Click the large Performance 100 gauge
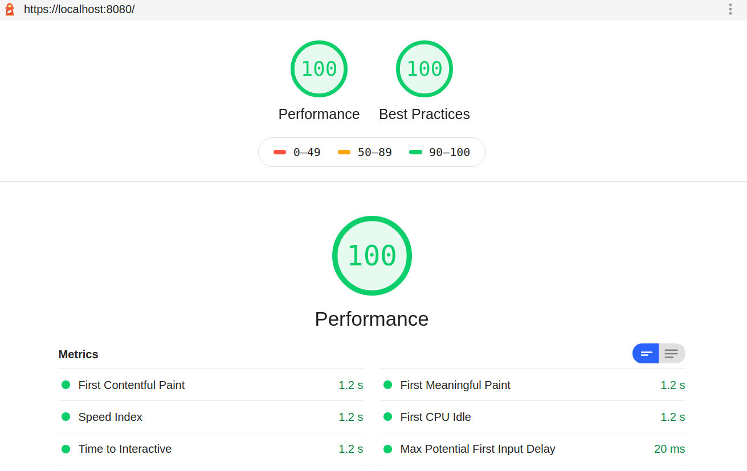This screenshot has width=747, height=471. click(x=372, y=256)
